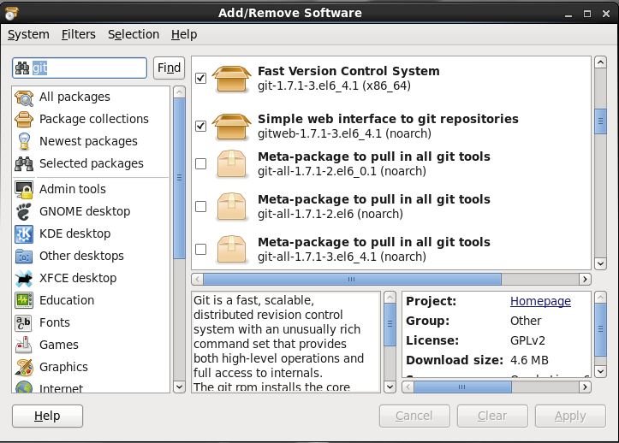Select the 'Simple web interface to git repositories' row
The height and width of the screenshot is (443, 619).
[391, 127]
